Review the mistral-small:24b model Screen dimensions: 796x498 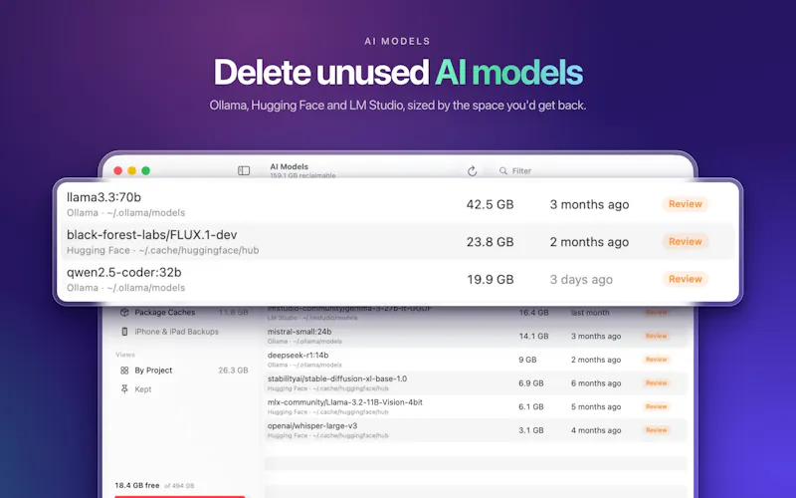(656, 336)
